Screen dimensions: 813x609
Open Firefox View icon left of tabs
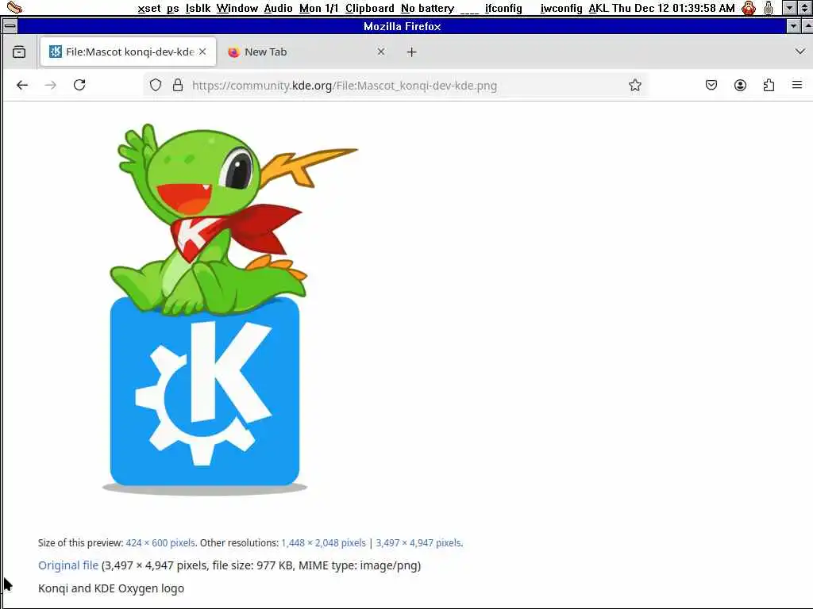point(19,52)
